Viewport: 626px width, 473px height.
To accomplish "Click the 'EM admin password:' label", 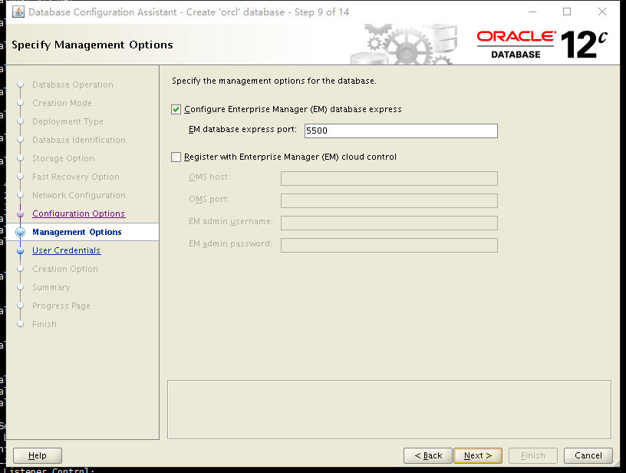I will 230,243.
